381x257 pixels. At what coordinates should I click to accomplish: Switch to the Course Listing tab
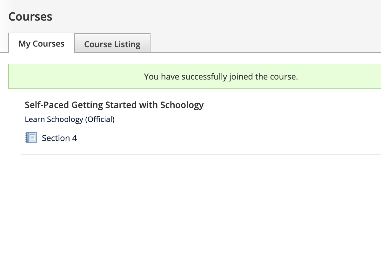click(x=112, y=44)
